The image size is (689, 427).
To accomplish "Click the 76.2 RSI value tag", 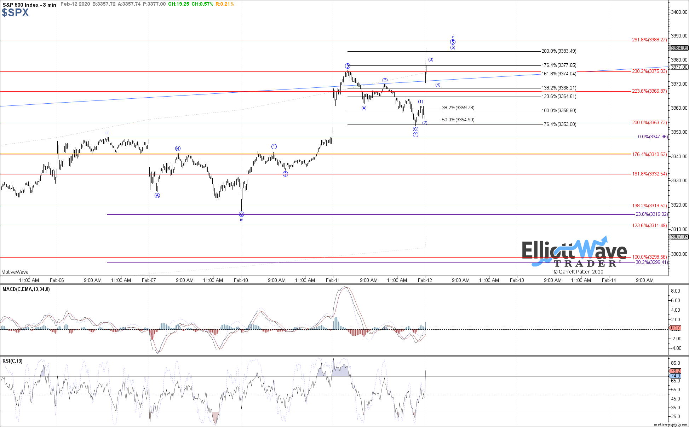I will point(675,371).
